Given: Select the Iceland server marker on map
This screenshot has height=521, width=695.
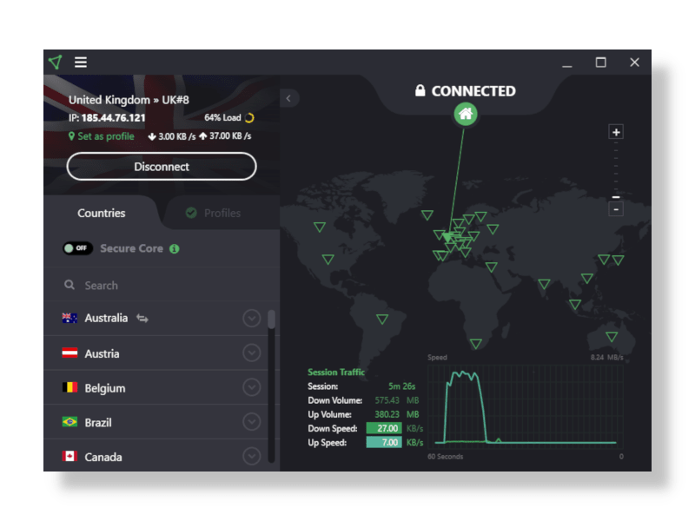Looking at the screenshot, I should [x=427, y=214].
